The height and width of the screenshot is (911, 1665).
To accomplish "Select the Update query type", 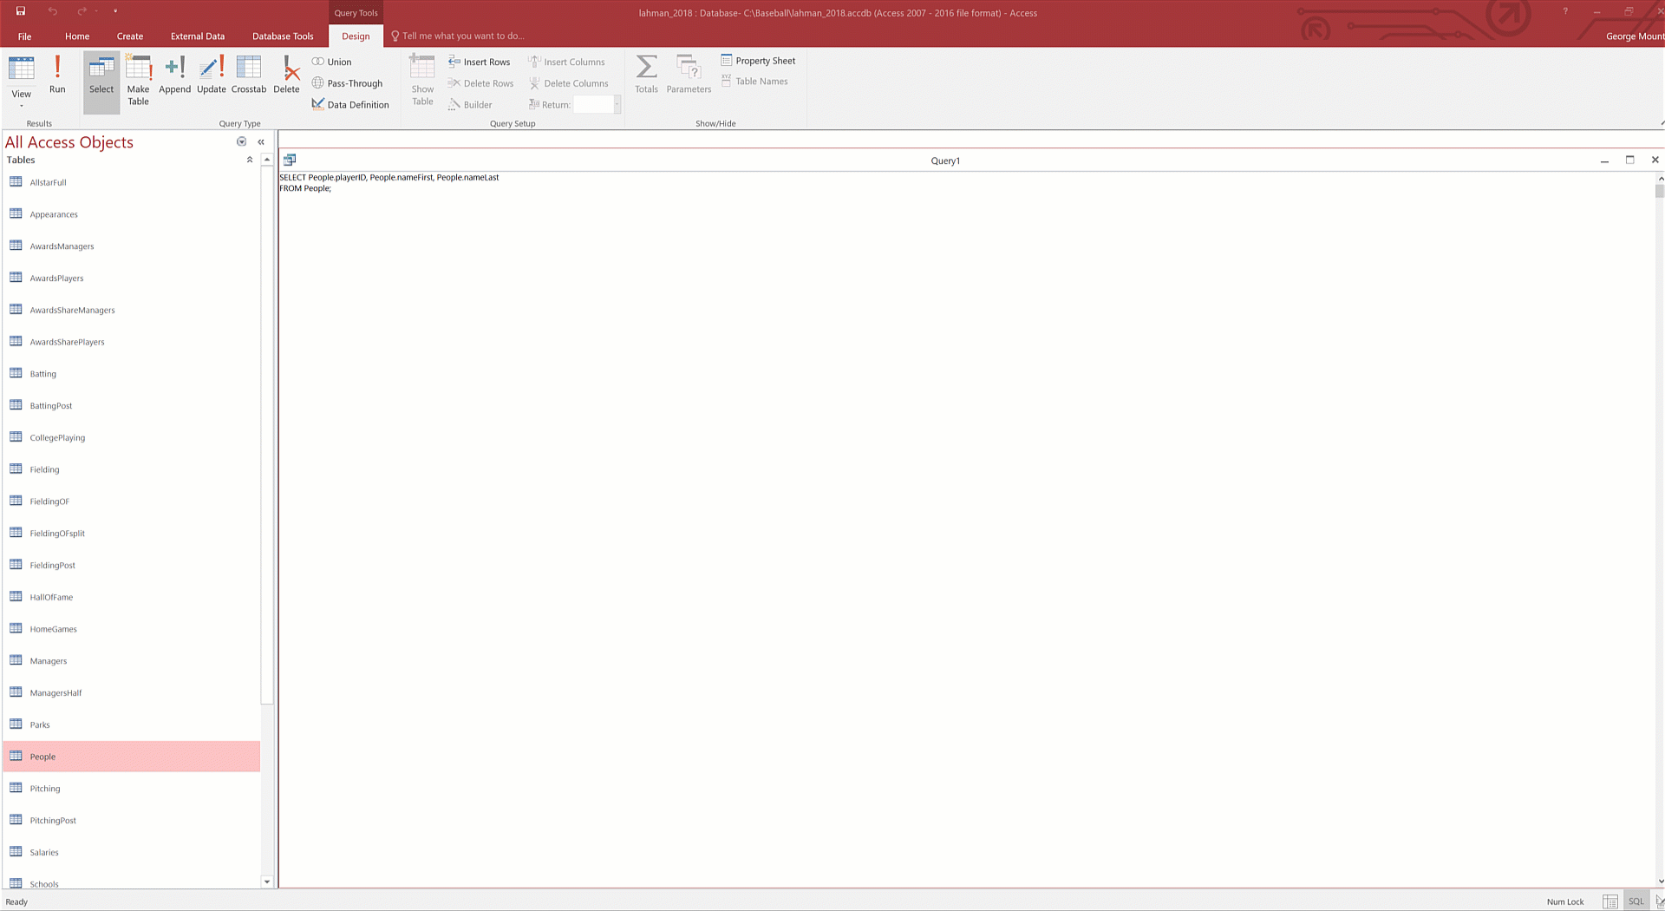I will click(x=211, y=75).
